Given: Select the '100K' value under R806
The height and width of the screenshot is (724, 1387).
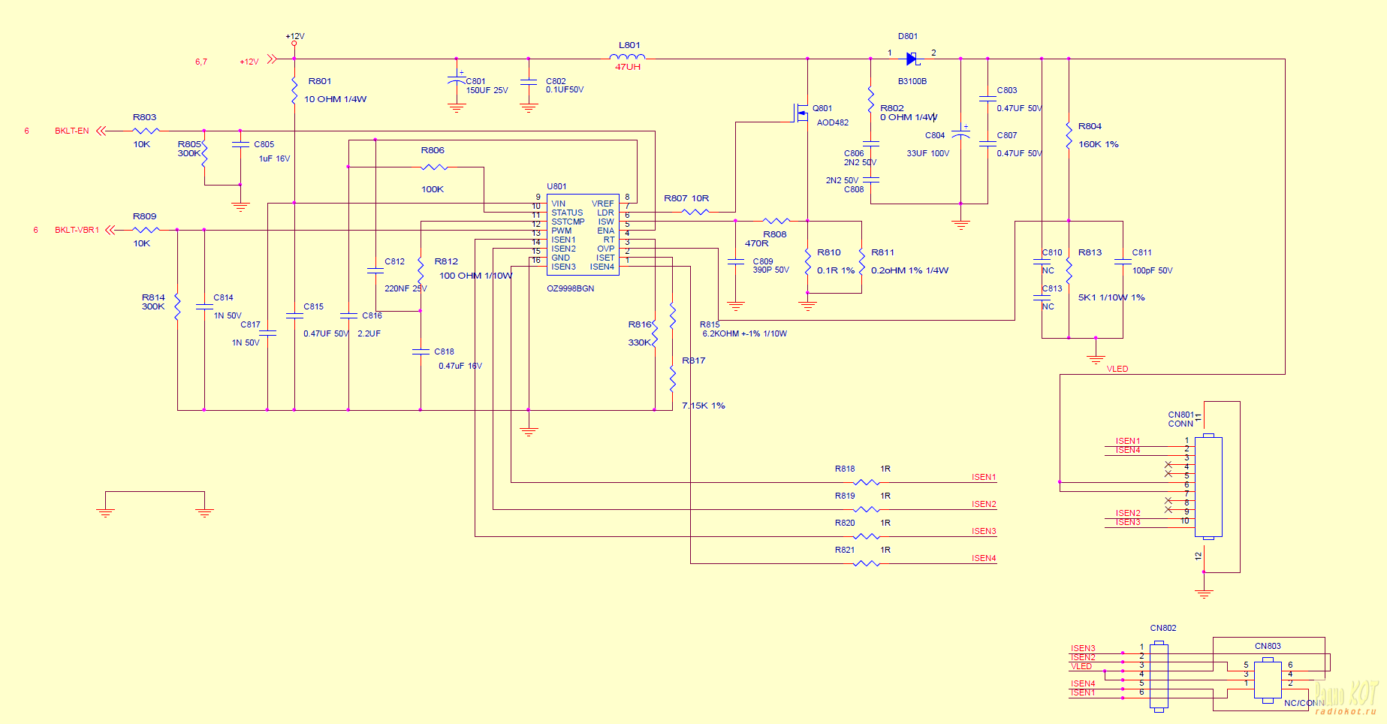Looking at the screenshot, I should pos(433,189).
